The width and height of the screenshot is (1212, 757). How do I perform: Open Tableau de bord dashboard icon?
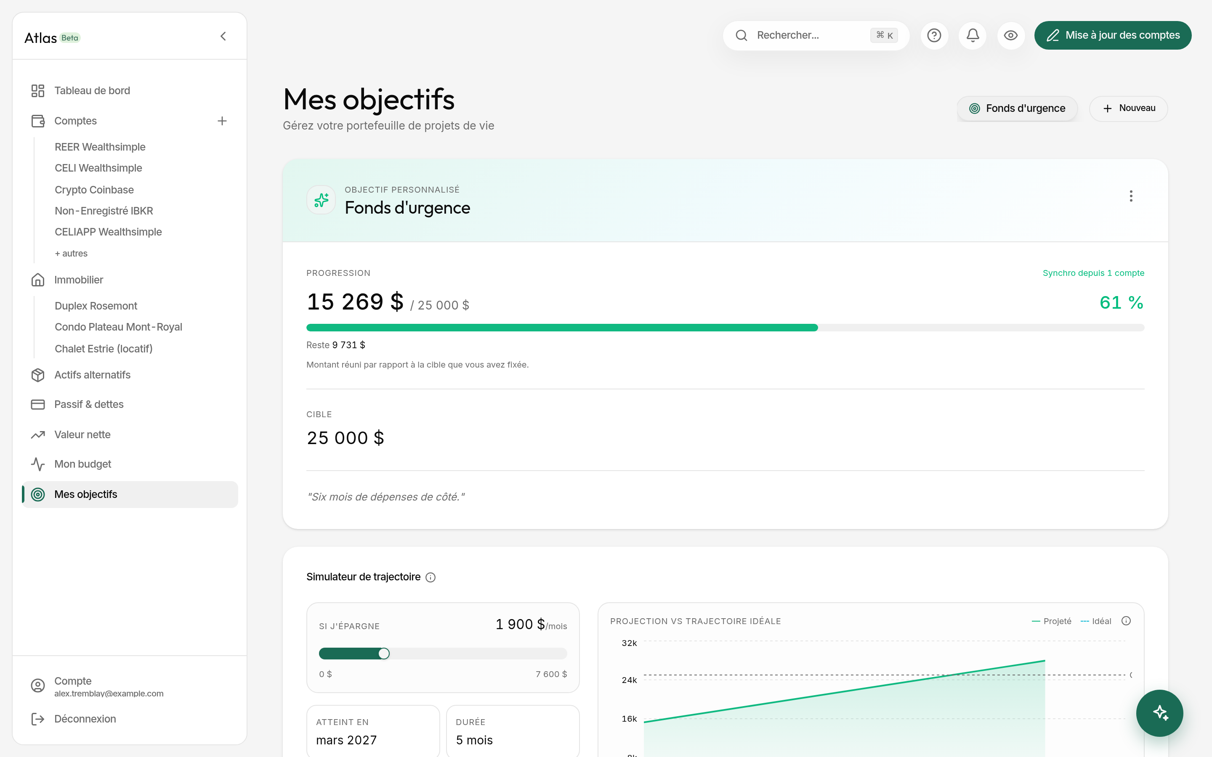(38, 90)
